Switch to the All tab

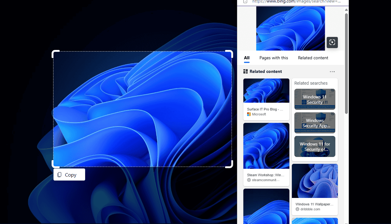[x=247, y=58]
